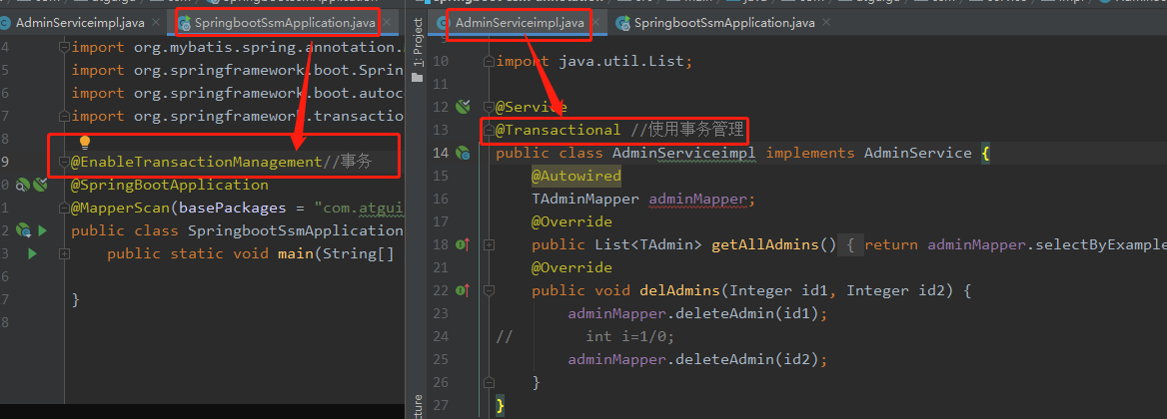
Task: Click AdminService interface name after implements
Action: pyautogui.click(x=917, y=153)
